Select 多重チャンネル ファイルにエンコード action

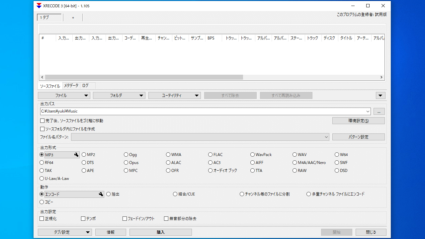coord(335,194)
